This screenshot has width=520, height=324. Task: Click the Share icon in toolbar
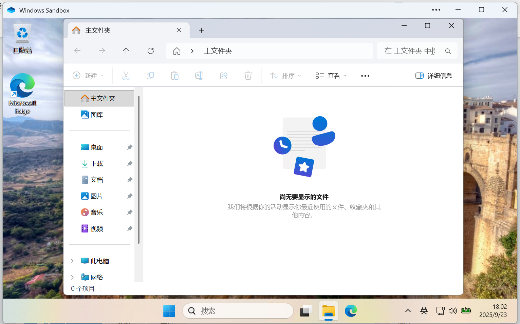click(x=224, y=76)
